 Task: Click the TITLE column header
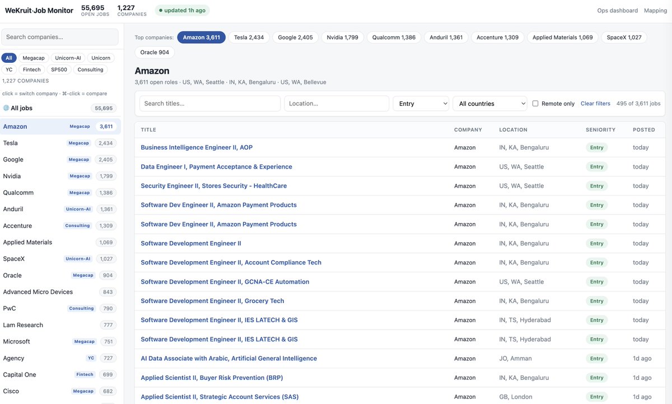click(148, 130)
